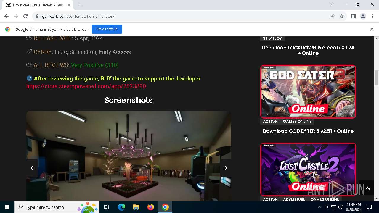Viewport: 379px width, 213px height.
Task: Show hidden system tray icons
Action: click(319, 207)
